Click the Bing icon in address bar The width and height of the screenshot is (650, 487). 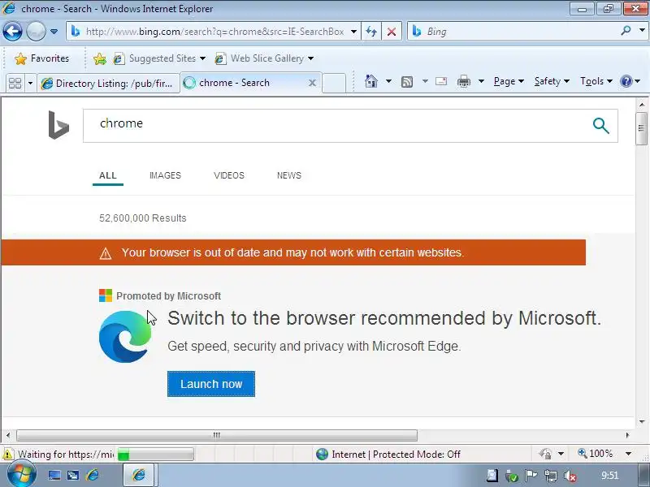tap(76, 32)
